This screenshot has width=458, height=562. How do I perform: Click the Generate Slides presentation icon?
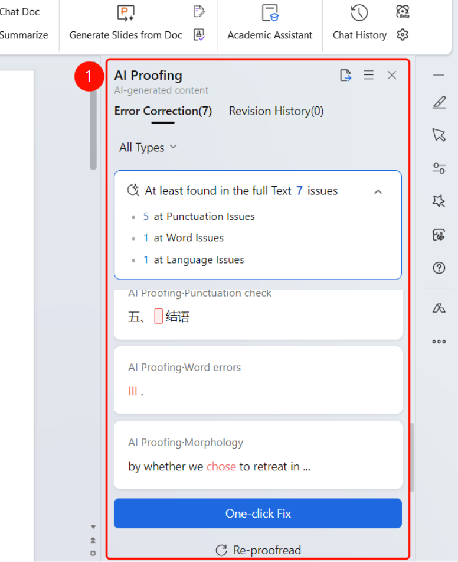(x=125, y=13)
